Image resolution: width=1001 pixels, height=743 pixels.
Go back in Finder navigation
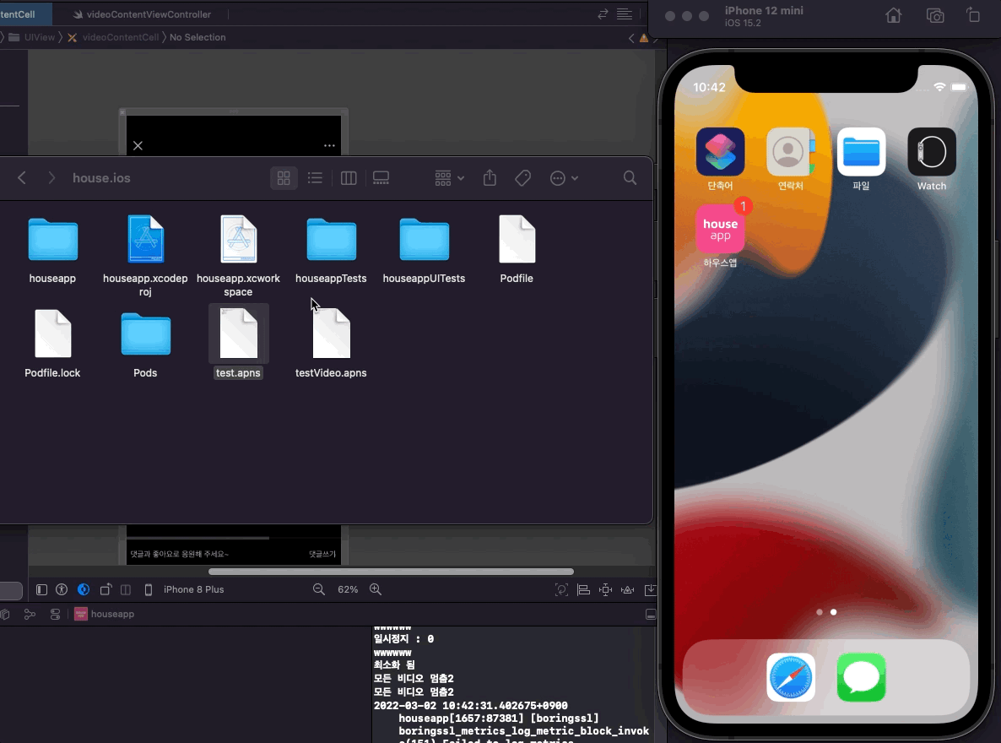click(22, 177)
